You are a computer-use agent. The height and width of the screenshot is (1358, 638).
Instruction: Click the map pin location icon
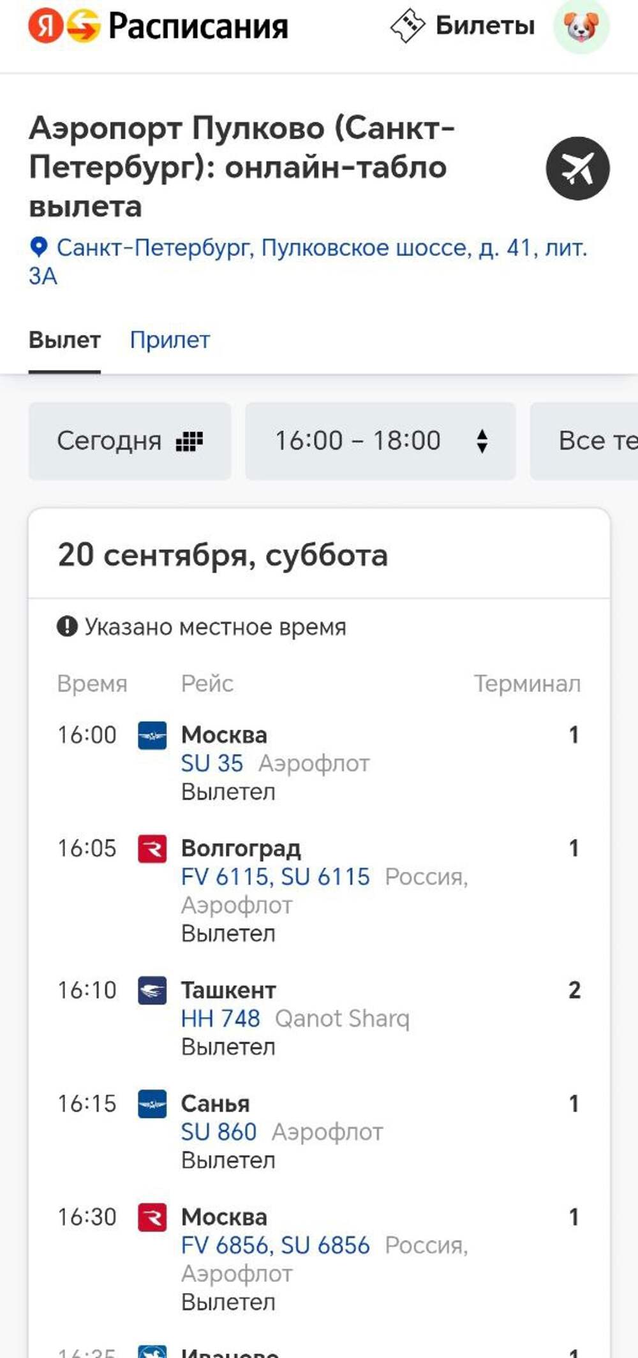point(39,247)
